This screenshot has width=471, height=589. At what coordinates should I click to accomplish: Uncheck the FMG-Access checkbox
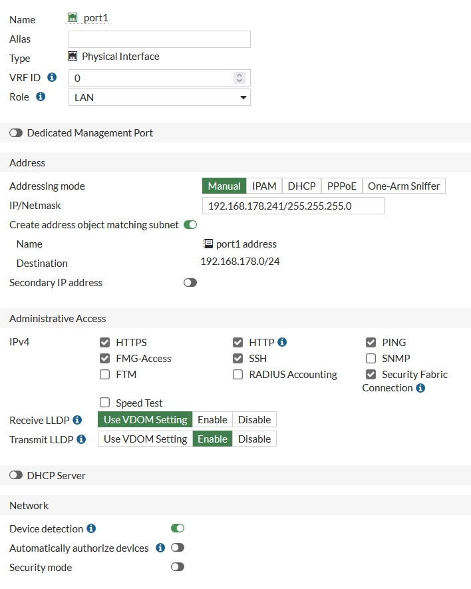click(105, 358)
